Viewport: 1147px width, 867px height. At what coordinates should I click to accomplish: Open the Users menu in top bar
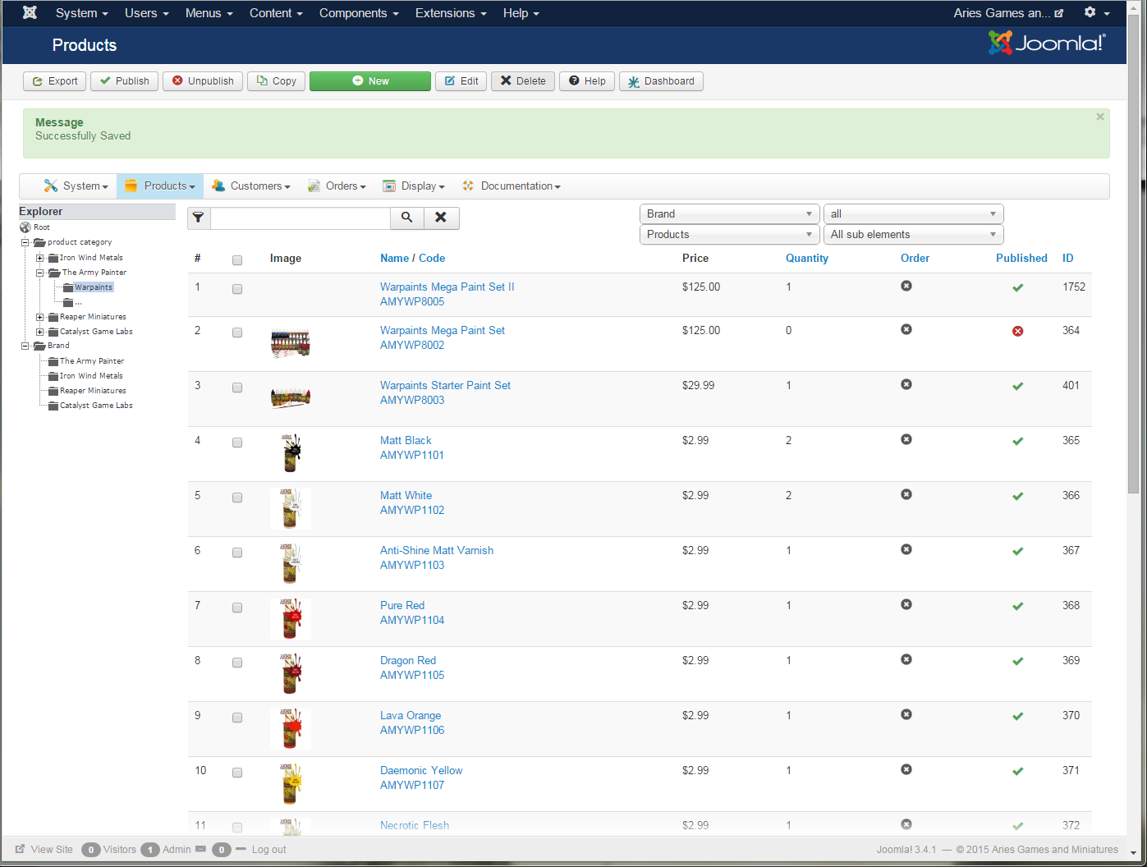click(146, 13)
